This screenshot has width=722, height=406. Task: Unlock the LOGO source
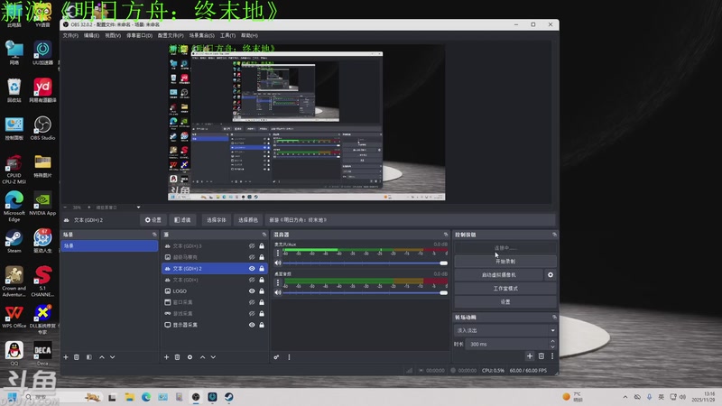pos(262,291)
